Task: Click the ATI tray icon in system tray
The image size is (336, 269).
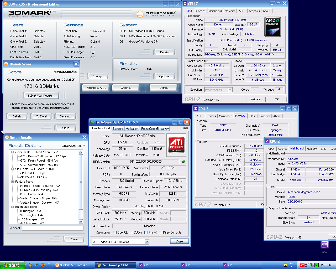Action: (x=302, y=265)
